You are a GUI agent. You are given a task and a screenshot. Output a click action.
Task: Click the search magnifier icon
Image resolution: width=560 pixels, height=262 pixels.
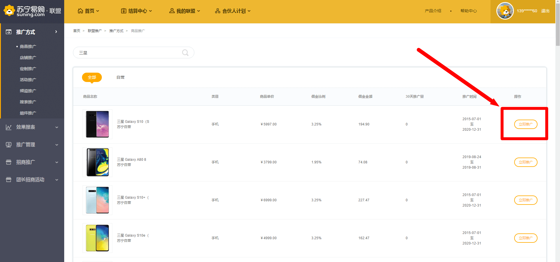click(x=185, y=53)
